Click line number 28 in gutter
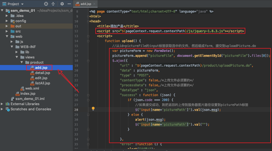Screen dimensions: 272x151 pos(76,110)
